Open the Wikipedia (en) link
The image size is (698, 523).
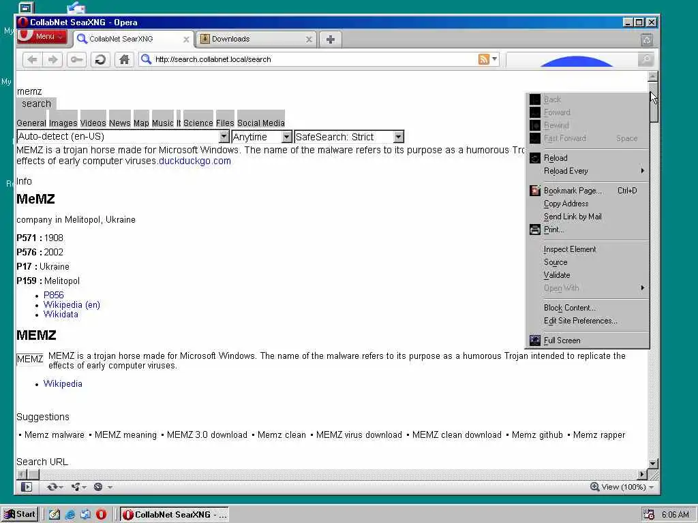pyautogui.click(x=72, y=304)
